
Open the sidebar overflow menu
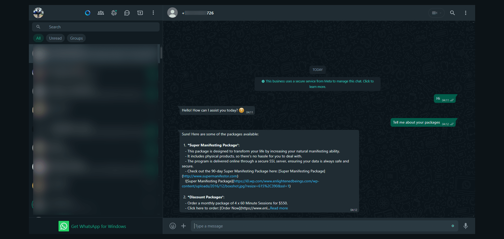pyautogui.click(x=153, y=13)
